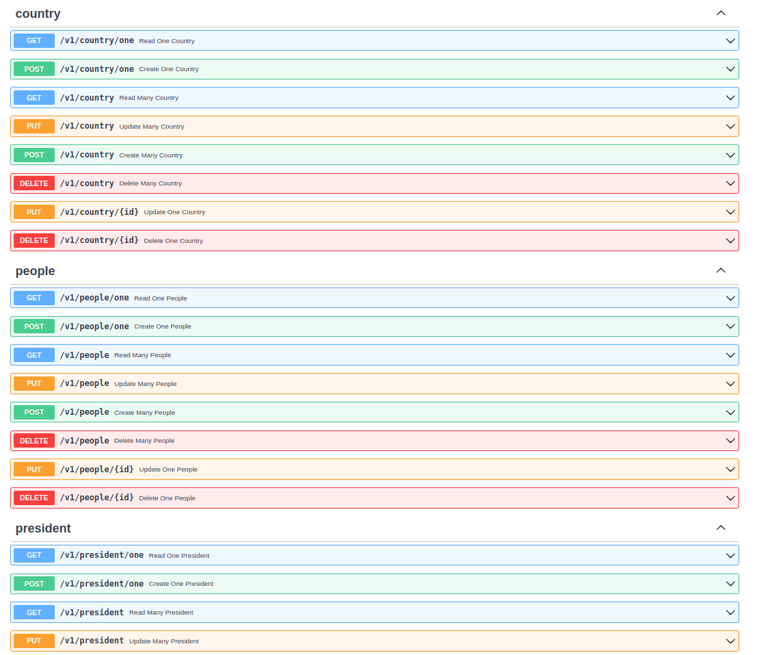The image size is (759, 655).
Task: Click the POST badge for Create Many Country
Action: tap(34, 155)
